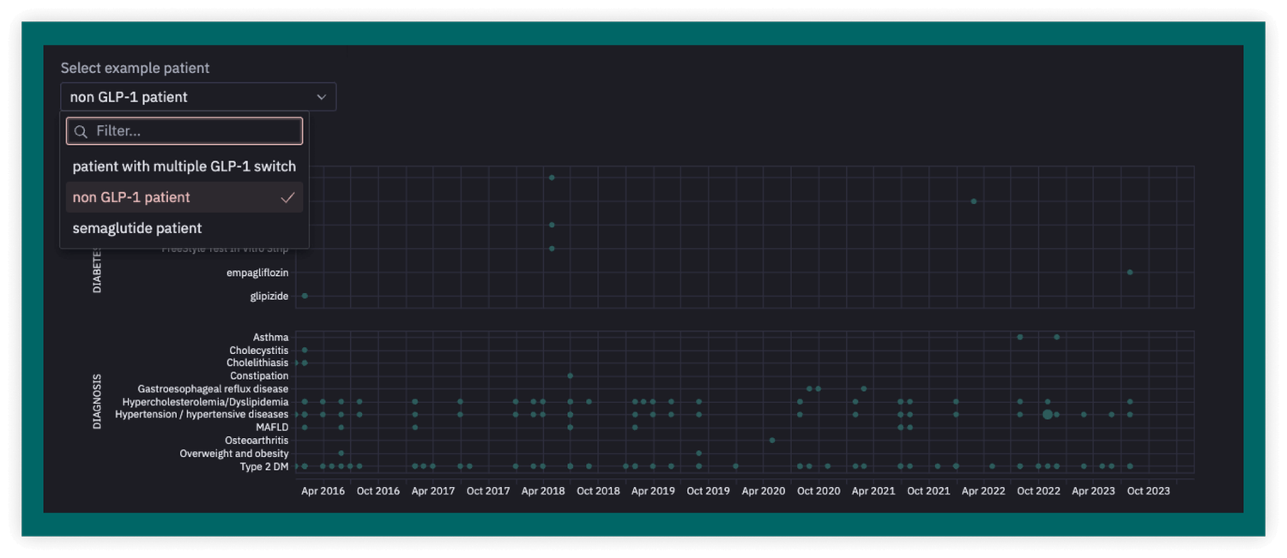Click the Select example patient heading
1287x558 pixels.
click(x=134, y=68)
